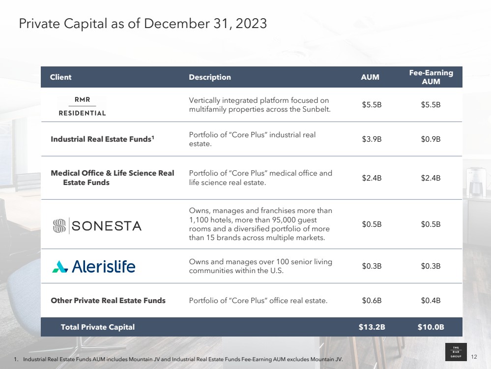491x369 pixels.
Task: Click the Sonesta hotel description text
Action: point(260,224)
